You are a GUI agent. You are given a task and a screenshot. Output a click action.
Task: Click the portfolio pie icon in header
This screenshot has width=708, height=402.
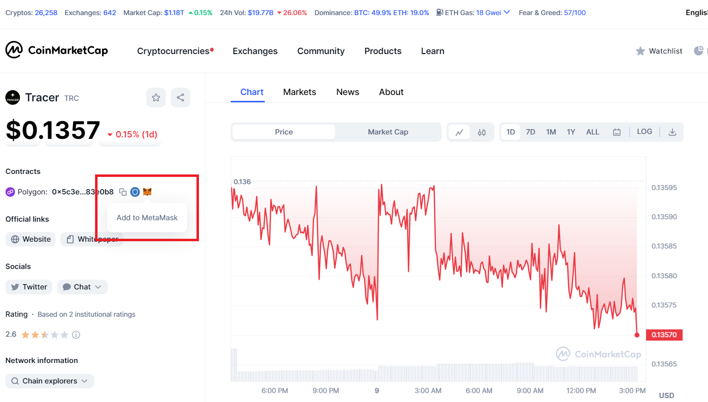(x=699, y=51)
